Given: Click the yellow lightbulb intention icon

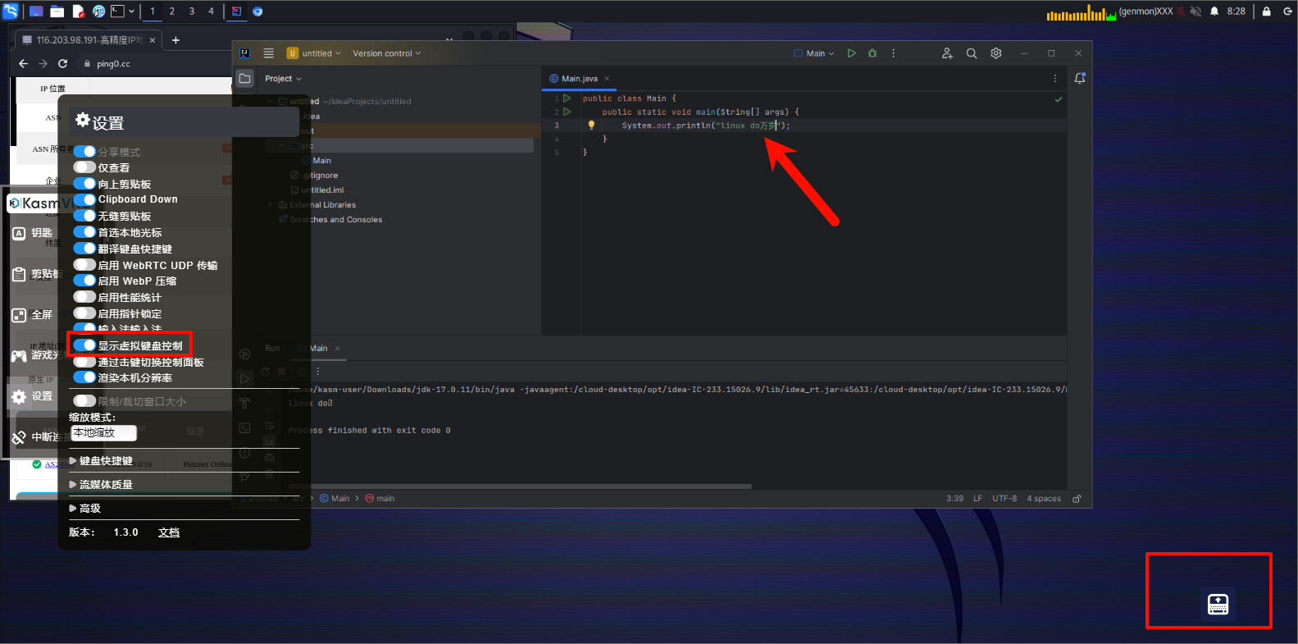Looking at the screenshot, I should pyautogui.click(x=591, y=126).
